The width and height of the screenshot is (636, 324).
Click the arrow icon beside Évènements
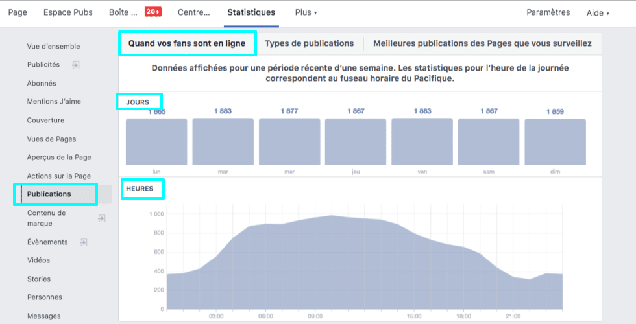click(x=83, y=242)
